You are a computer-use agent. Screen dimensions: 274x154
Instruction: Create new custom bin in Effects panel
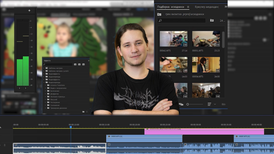[x=83, y=111]
